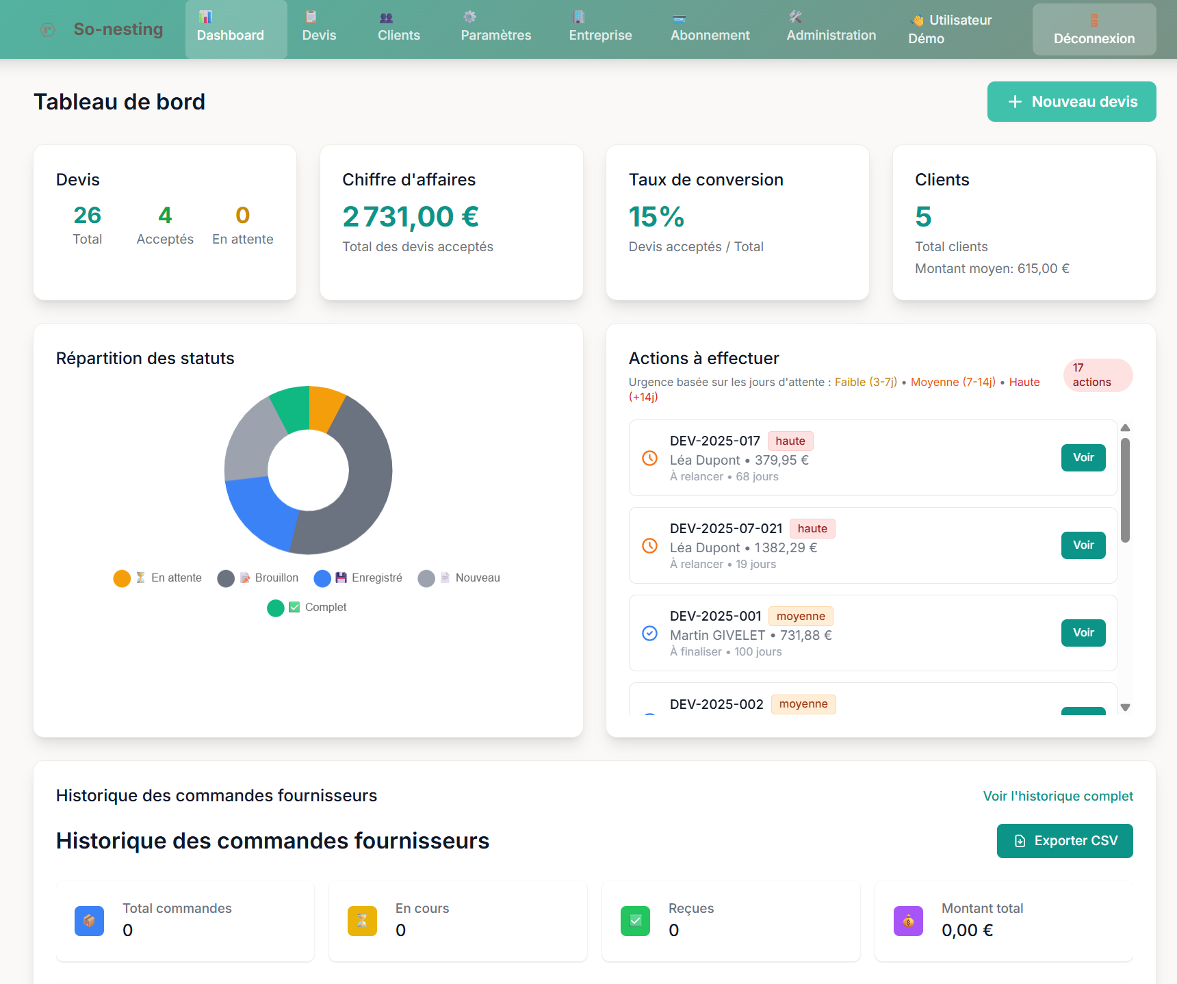Open the Paramètres navigation tab

click(495, 29)
